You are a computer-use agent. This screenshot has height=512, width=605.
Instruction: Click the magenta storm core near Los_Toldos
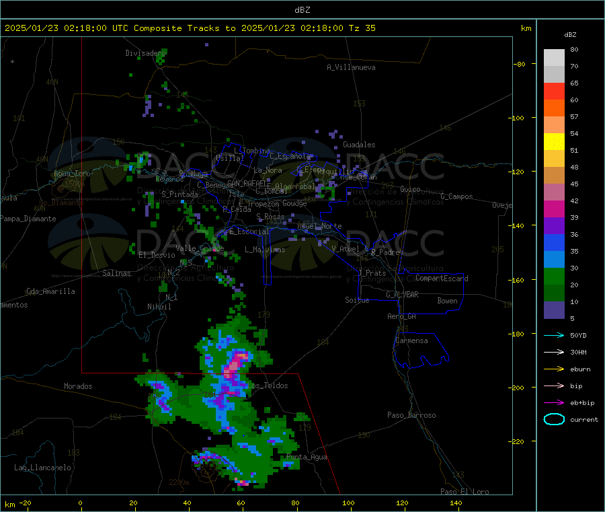235,365
